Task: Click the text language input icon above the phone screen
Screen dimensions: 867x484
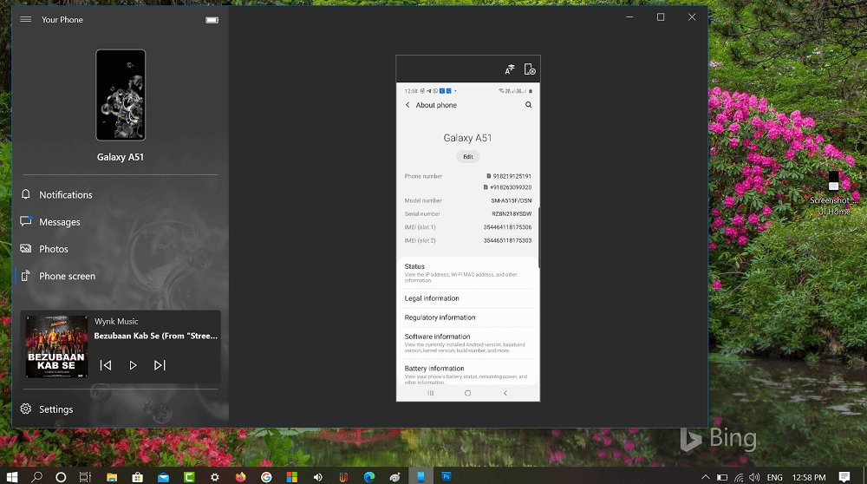Action: 510,69
